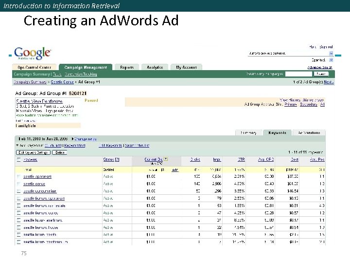Check the box for seattle fremont condo

tap(19, 213)
